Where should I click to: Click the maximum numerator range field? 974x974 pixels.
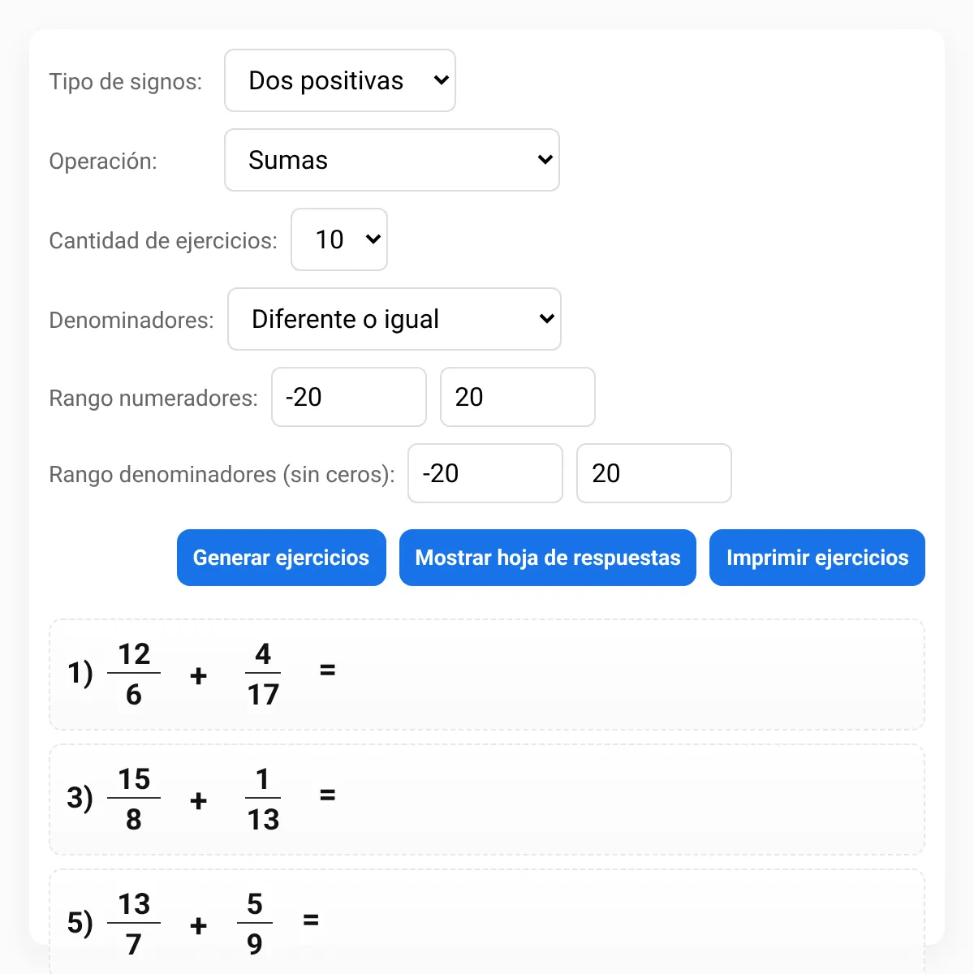tap(518, 397)
